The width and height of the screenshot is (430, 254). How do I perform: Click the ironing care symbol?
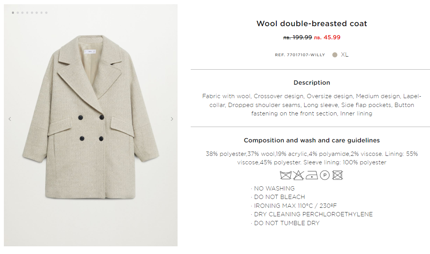[311, 175]
